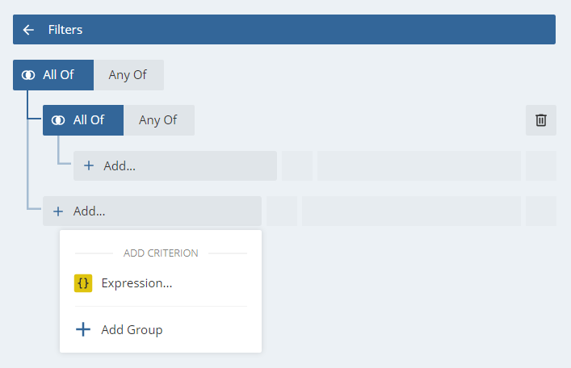Click the nested row's wide value field
571x368 pixels.
pyautogui.click(x=418, y=166)
